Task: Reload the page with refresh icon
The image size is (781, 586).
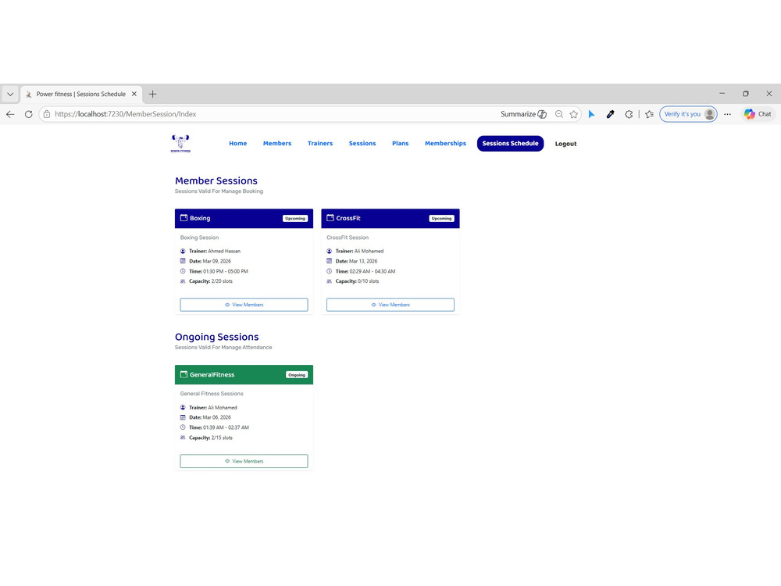Action: 28,114
